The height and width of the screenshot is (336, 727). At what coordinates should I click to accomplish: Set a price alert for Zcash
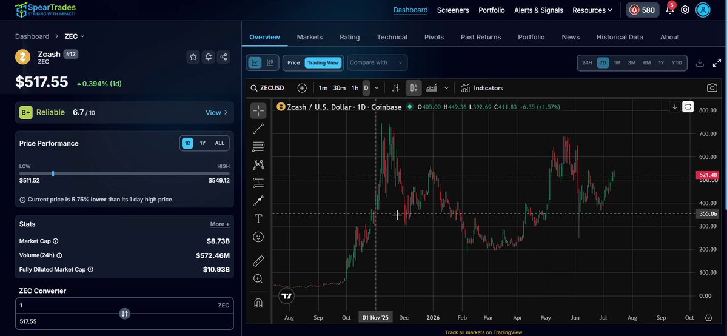tap(209, 56)
